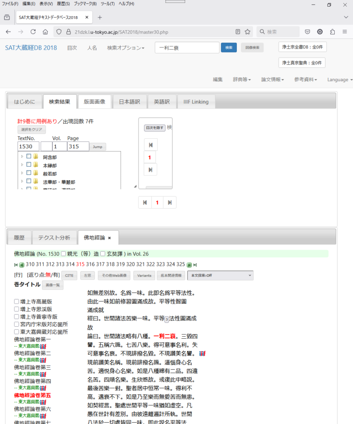Switch to the 版面画像 tab

point(95,101)
